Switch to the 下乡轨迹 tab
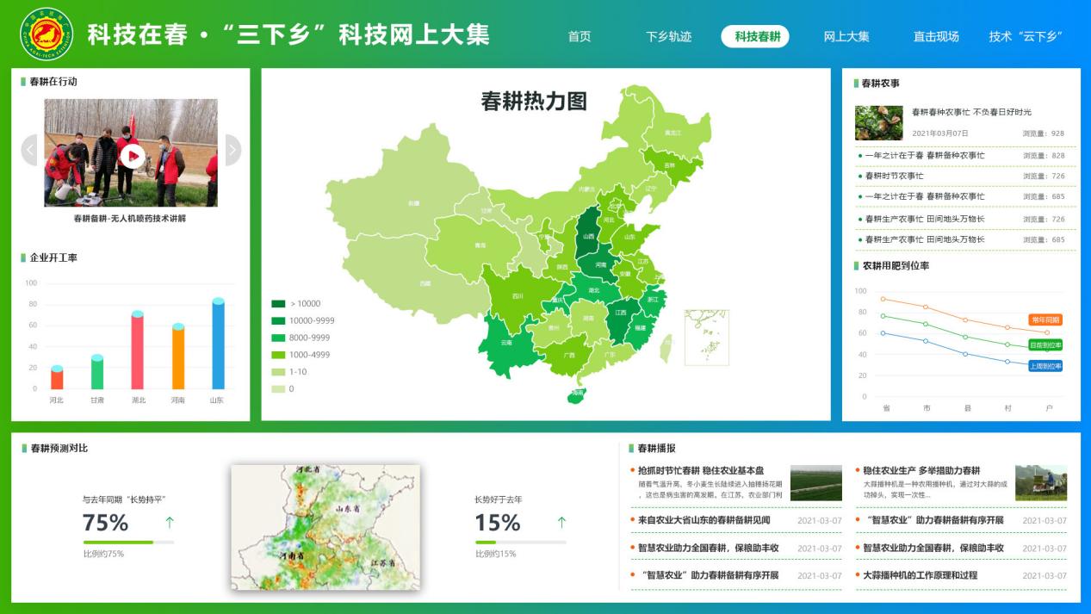The image size is (1091, 614). [669, 36]
